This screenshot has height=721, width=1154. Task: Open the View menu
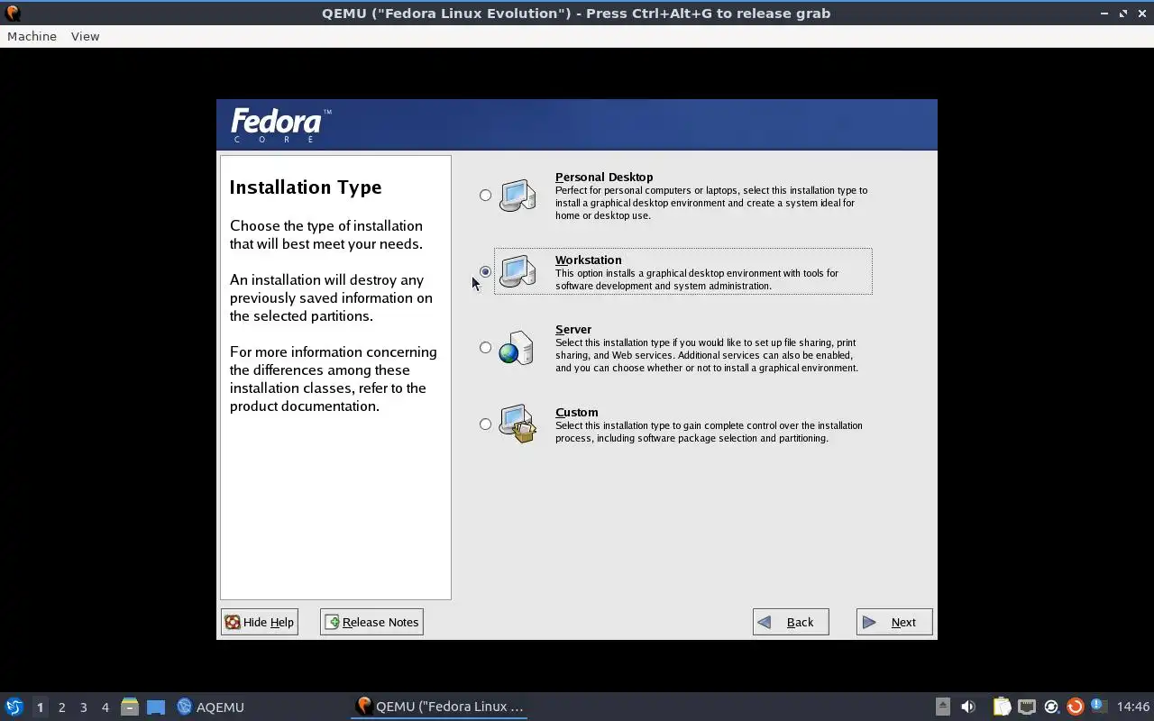pyautogui.click(x=85, y=36)
